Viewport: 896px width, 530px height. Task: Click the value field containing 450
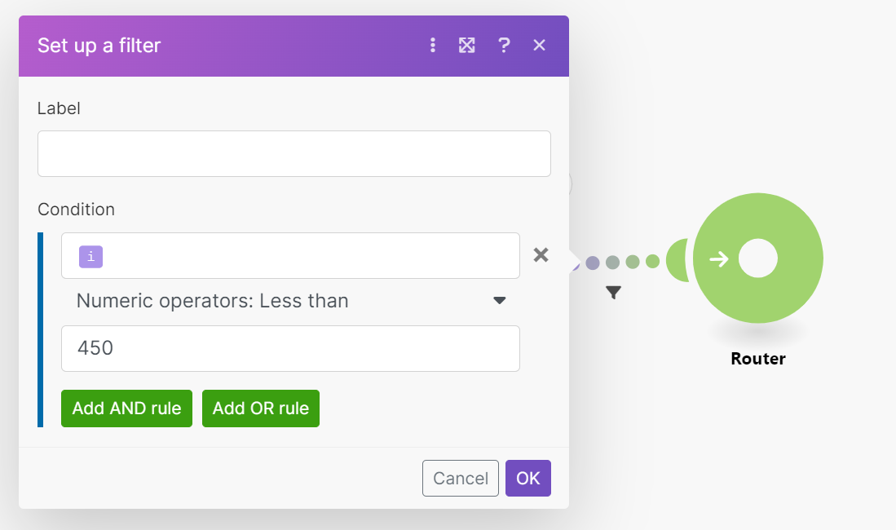point(290,348)
